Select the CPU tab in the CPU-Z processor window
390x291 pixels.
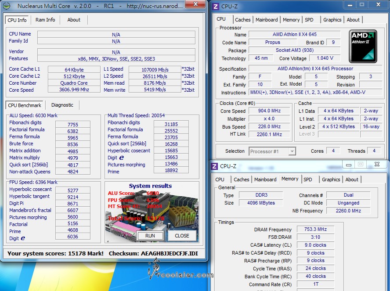221,19
